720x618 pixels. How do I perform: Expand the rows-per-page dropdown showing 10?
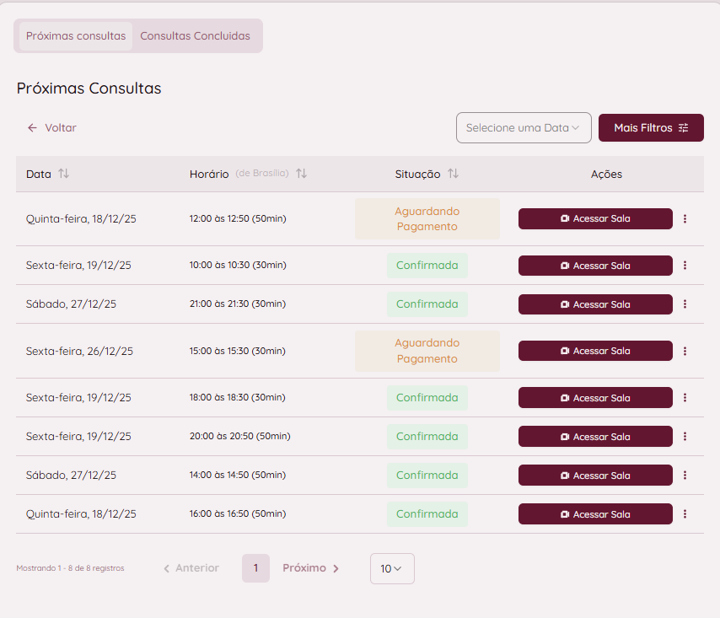coord(392,568)
